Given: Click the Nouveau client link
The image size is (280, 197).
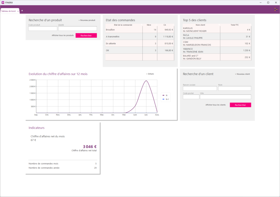Looking at the screenshot, I should tap(242, 74).
